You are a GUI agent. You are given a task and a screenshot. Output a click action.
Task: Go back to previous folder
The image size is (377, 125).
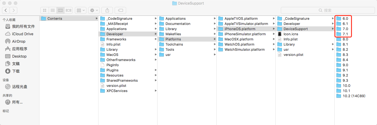(x=6, y=10)
